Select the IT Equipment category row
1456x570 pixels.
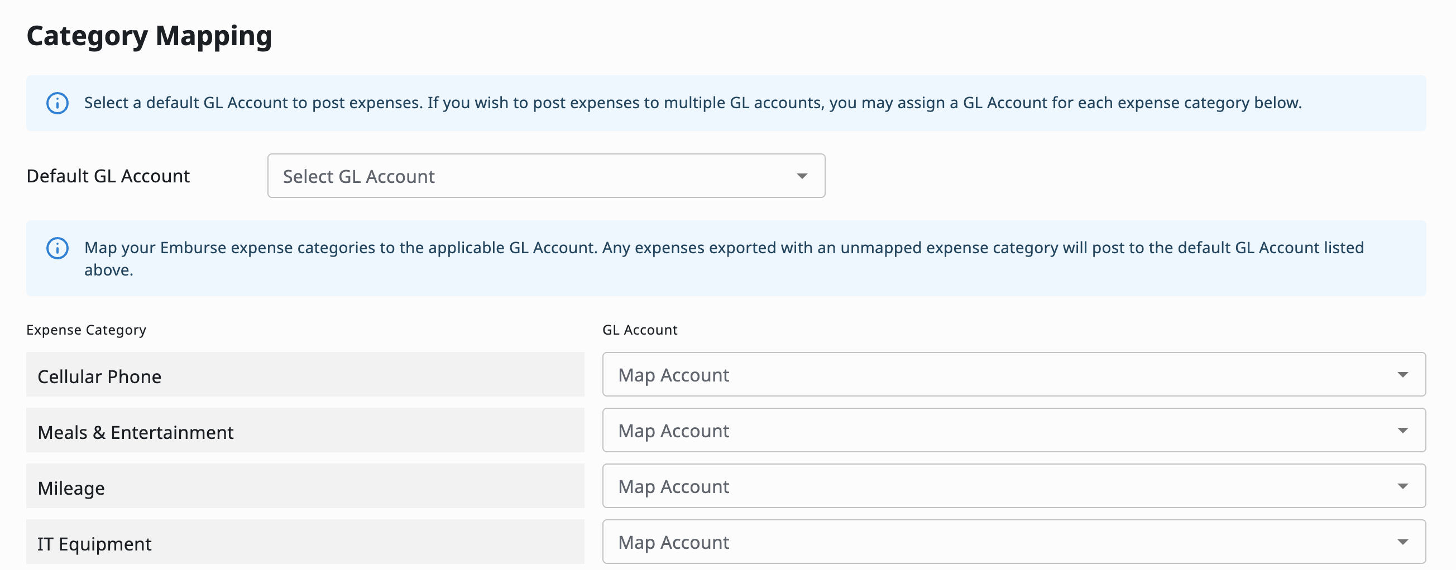(305, 542)
